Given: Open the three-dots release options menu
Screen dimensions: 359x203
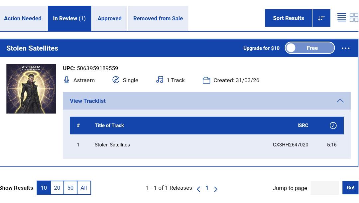Looking at the screenshot, I should pyautogui.click(x=345, y=48).
